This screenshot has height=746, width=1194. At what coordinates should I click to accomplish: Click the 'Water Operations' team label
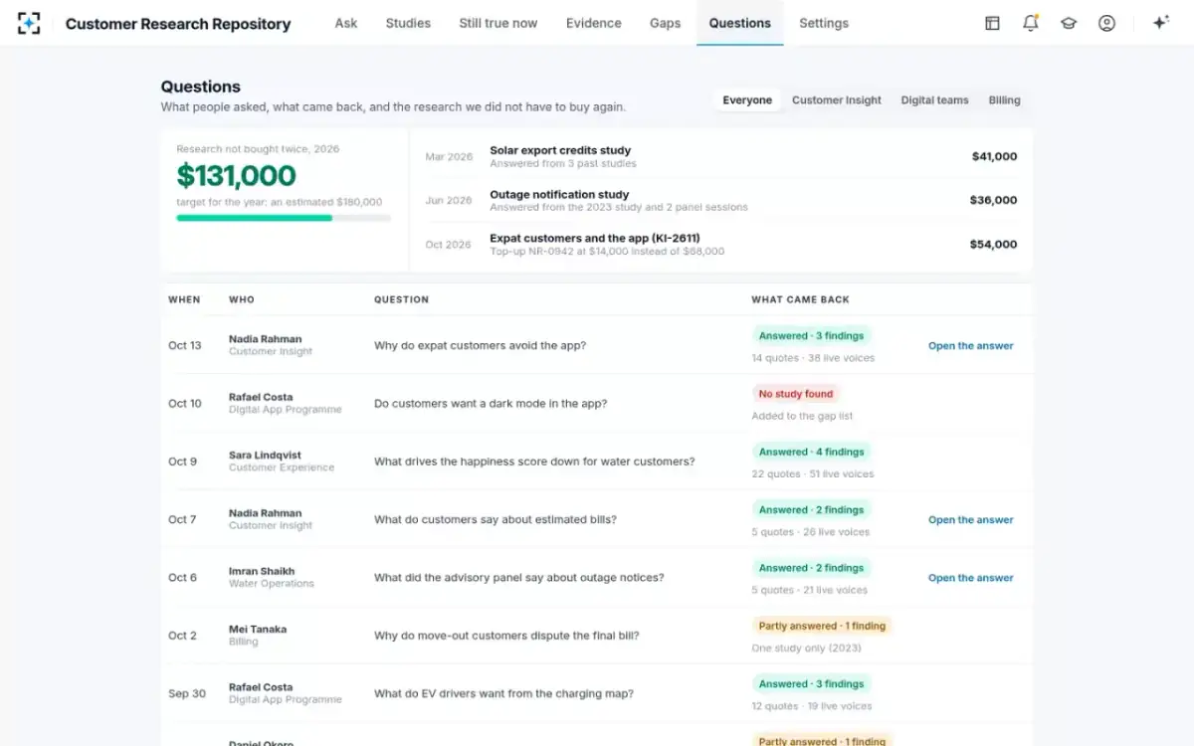click(x=272, y=584)
